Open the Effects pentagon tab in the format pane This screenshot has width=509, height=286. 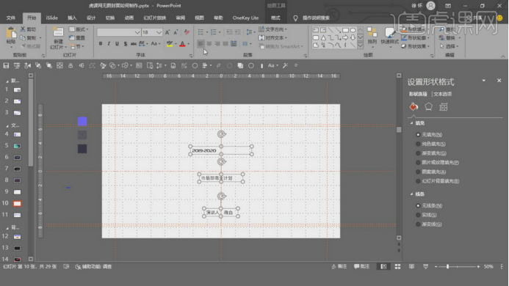tap(428, 106)
